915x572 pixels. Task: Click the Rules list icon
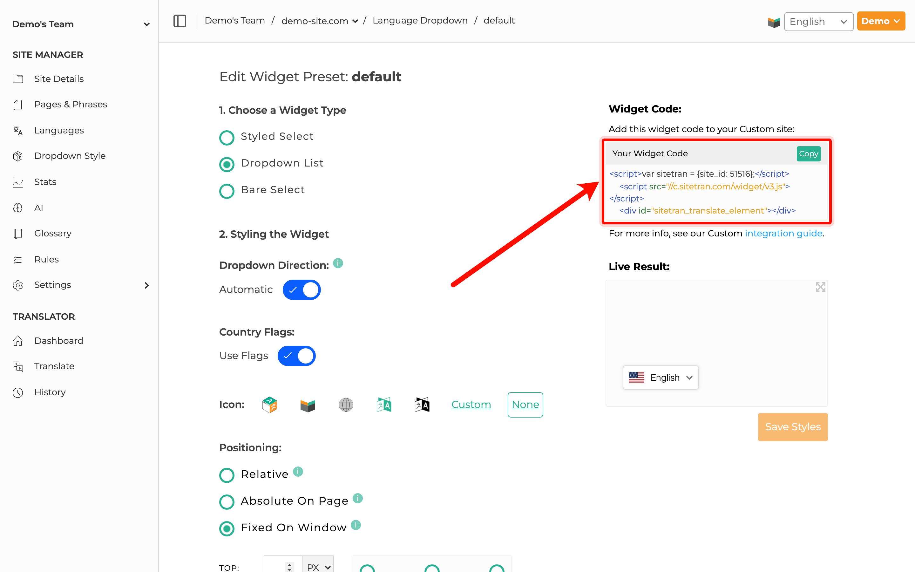(x=18, y=260)
